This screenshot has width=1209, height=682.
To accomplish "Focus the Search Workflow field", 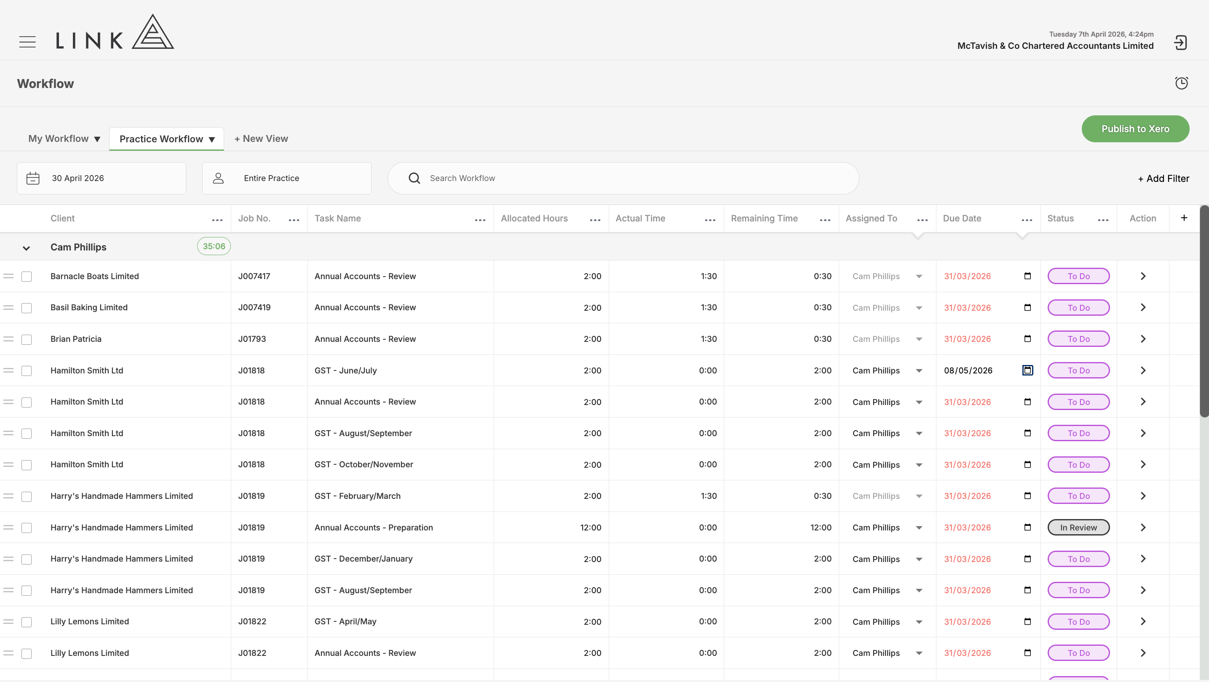I will pyautogui.click(x=623, y=178).
